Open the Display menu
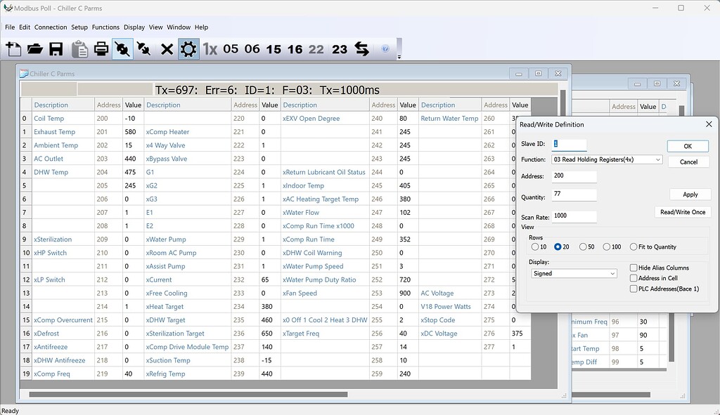The height and width of the screenshot is (415, 720). [134, 27]
